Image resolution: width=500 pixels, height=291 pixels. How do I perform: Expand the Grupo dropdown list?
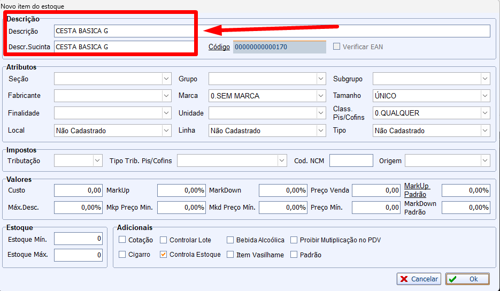321,79
